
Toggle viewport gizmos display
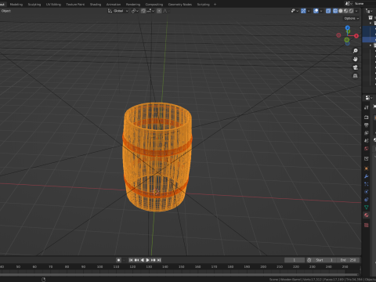click(x=303, y=11)
